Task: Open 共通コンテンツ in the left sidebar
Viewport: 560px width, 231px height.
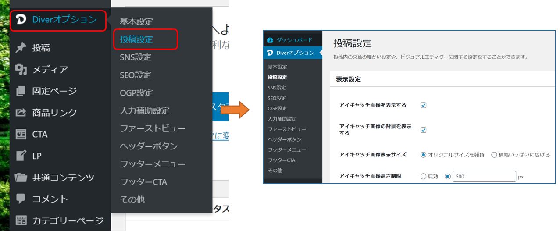Action: click(x=63, y=178)
